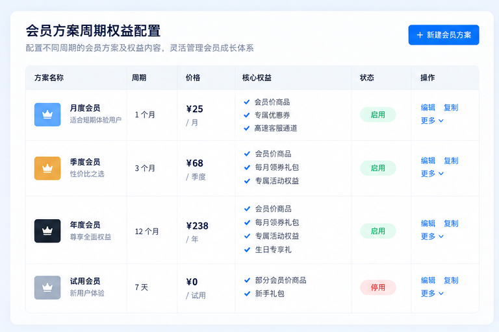This screenshot has width=499, height=332.
Task: Click the ¥68 price value
Action: 195,163
